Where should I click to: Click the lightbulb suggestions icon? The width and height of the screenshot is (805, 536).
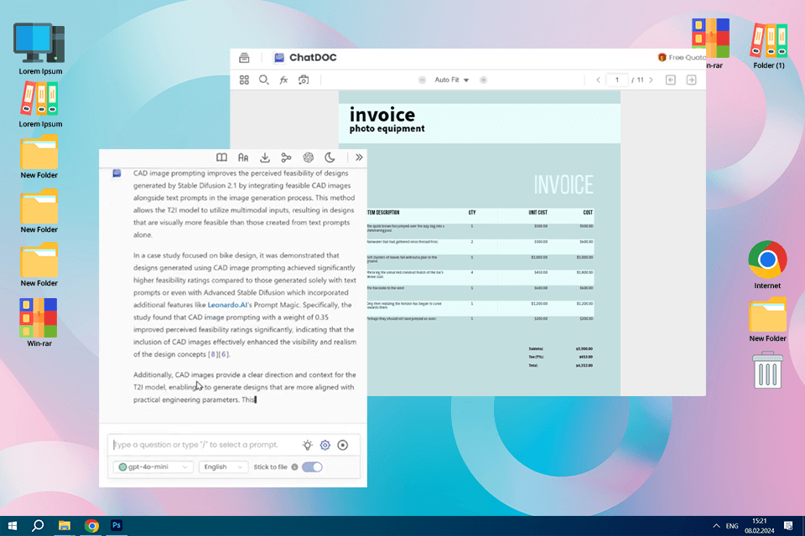(307, 446)
